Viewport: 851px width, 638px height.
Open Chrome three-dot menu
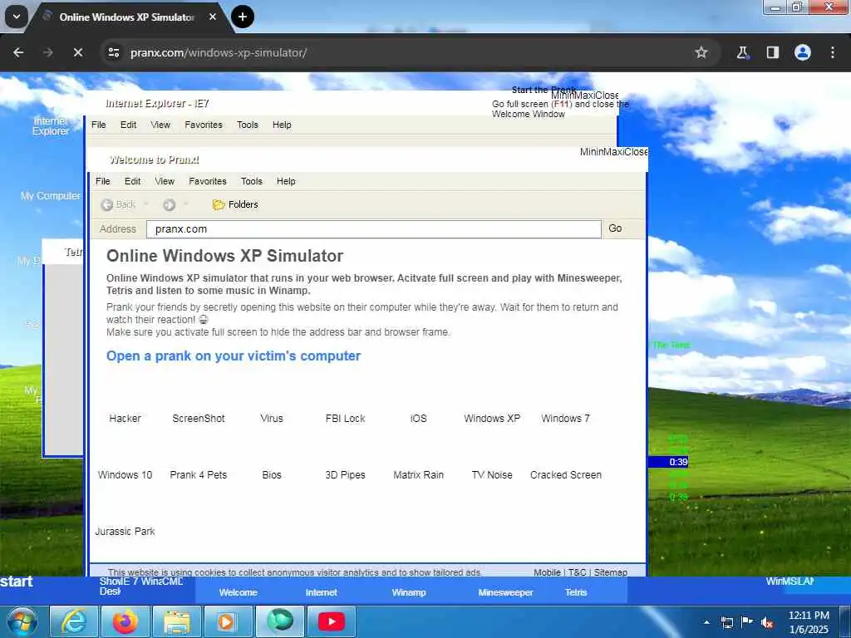(x=833, y=52)
